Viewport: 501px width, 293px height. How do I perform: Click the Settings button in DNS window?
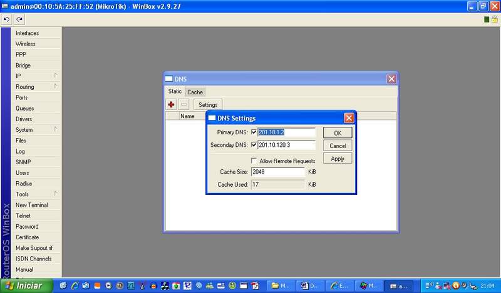pyautogui.click(x=208, y=104)
